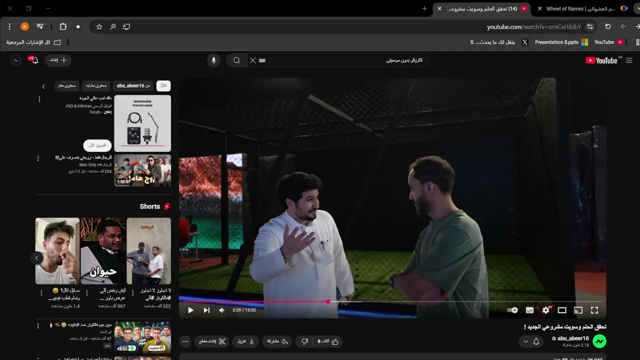Open more actions ellipsis below video
The height and width of the screenshot is (360, 640).
tap(185, 341)
